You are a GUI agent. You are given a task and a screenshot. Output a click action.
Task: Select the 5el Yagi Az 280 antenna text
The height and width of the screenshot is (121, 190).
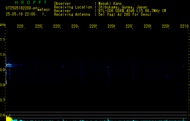click(x=125, y=14)
